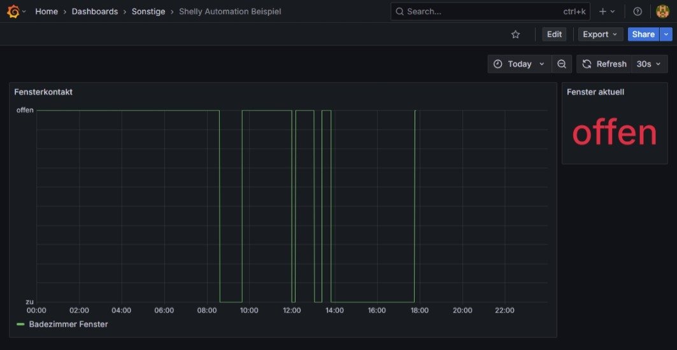
Task: Click the zoom out time range icon
Action: point(561,64)
